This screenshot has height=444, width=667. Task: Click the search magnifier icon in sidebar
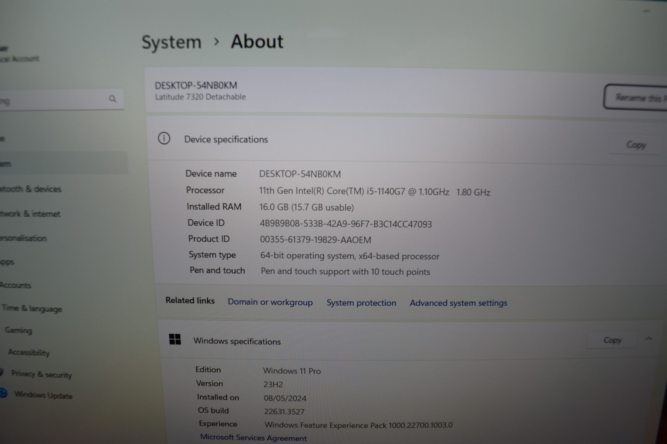(113, 99)
